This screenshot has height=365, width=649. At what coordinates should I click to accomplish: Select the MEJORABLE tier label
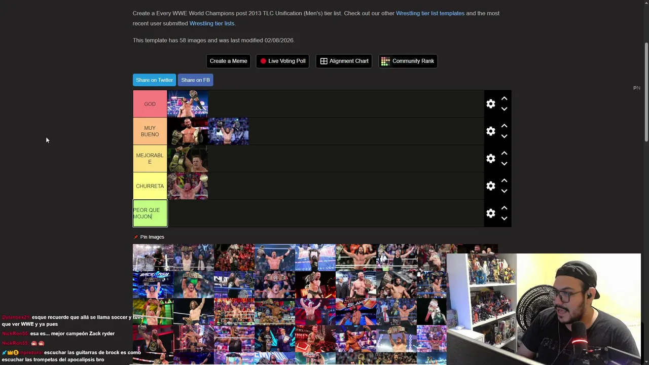(x=150, y=159)
